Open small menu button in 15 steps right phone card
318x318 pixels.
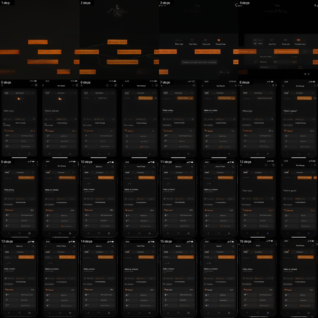tap(233, 252)
